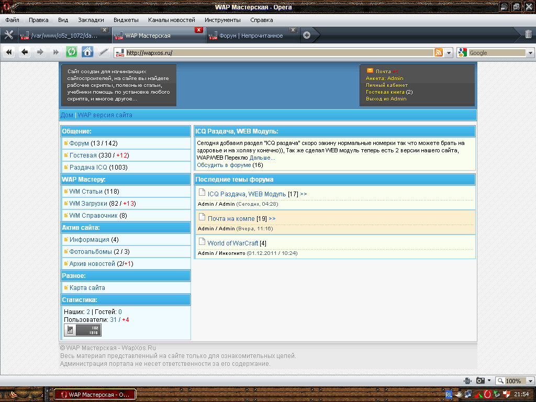Viewport: 536px width, 402px height.
Task: Click the RL language indicator in tray
Action: 449,395
